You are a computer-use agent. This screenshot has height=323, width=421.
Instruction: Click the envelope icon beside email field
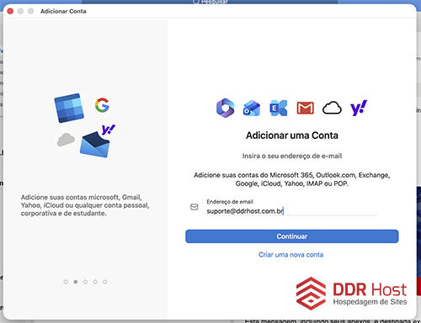195,207
